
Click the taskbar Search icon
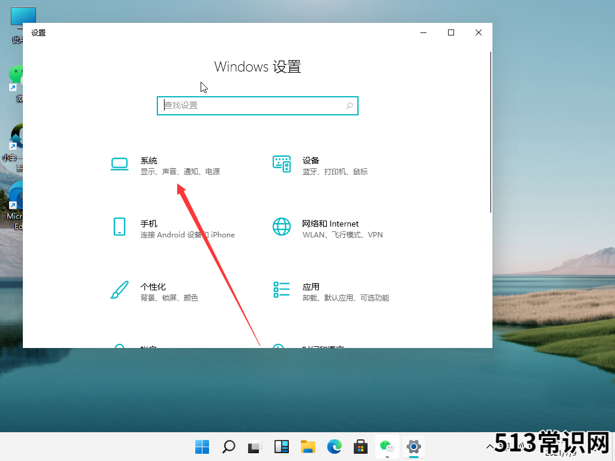228,447
